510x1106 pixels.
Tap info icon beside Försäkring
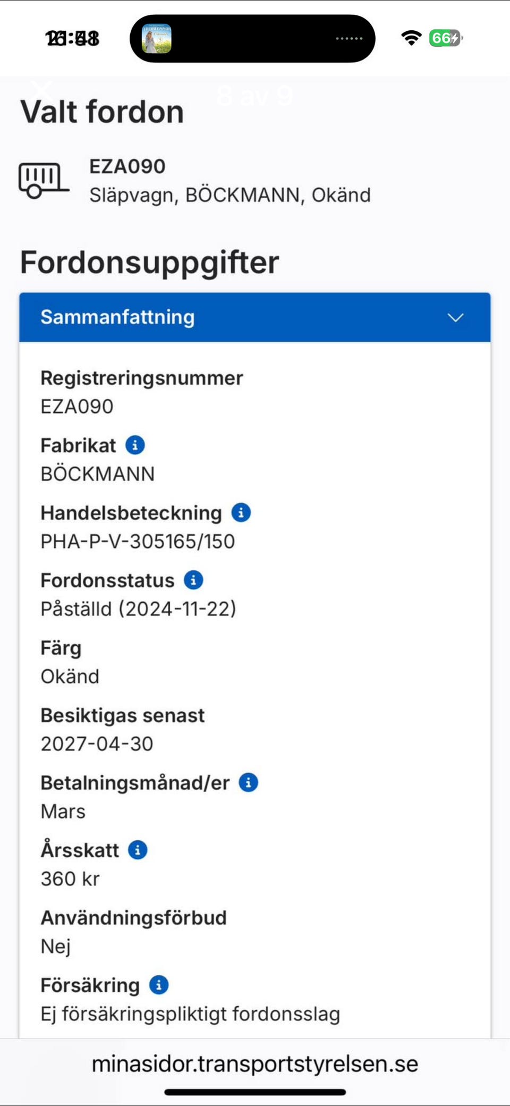tap(158, 985)
